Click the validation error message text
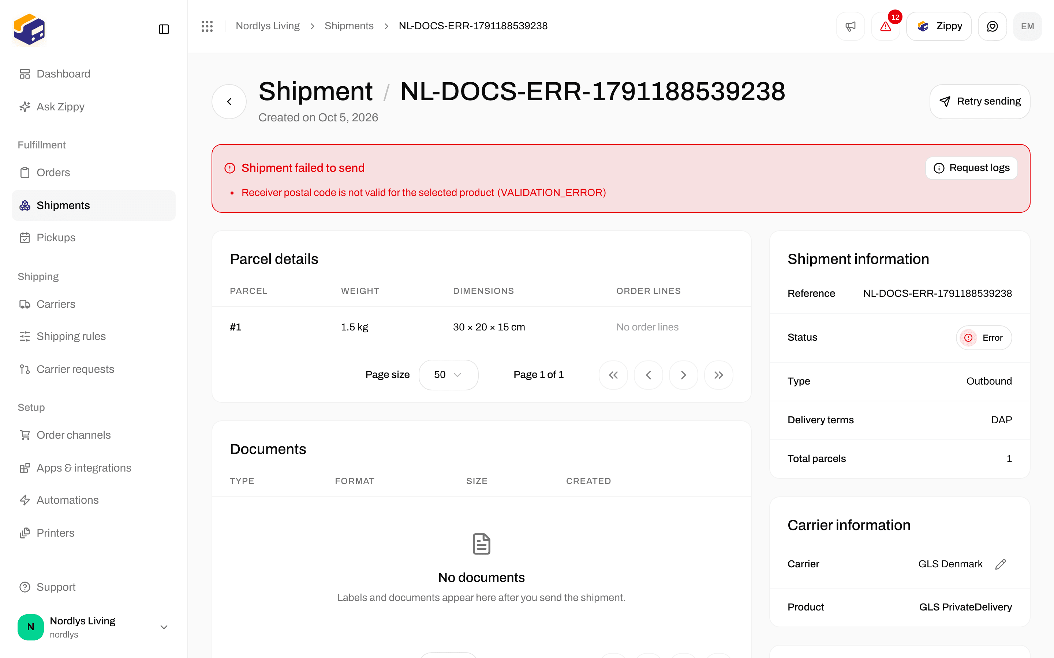This screenshot has height=658, width=1054. (424, 192)
